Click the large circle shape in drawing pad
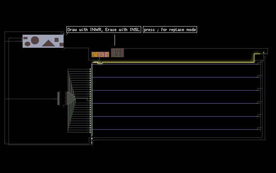Screen dimensions: 276x173 point(35,40)
